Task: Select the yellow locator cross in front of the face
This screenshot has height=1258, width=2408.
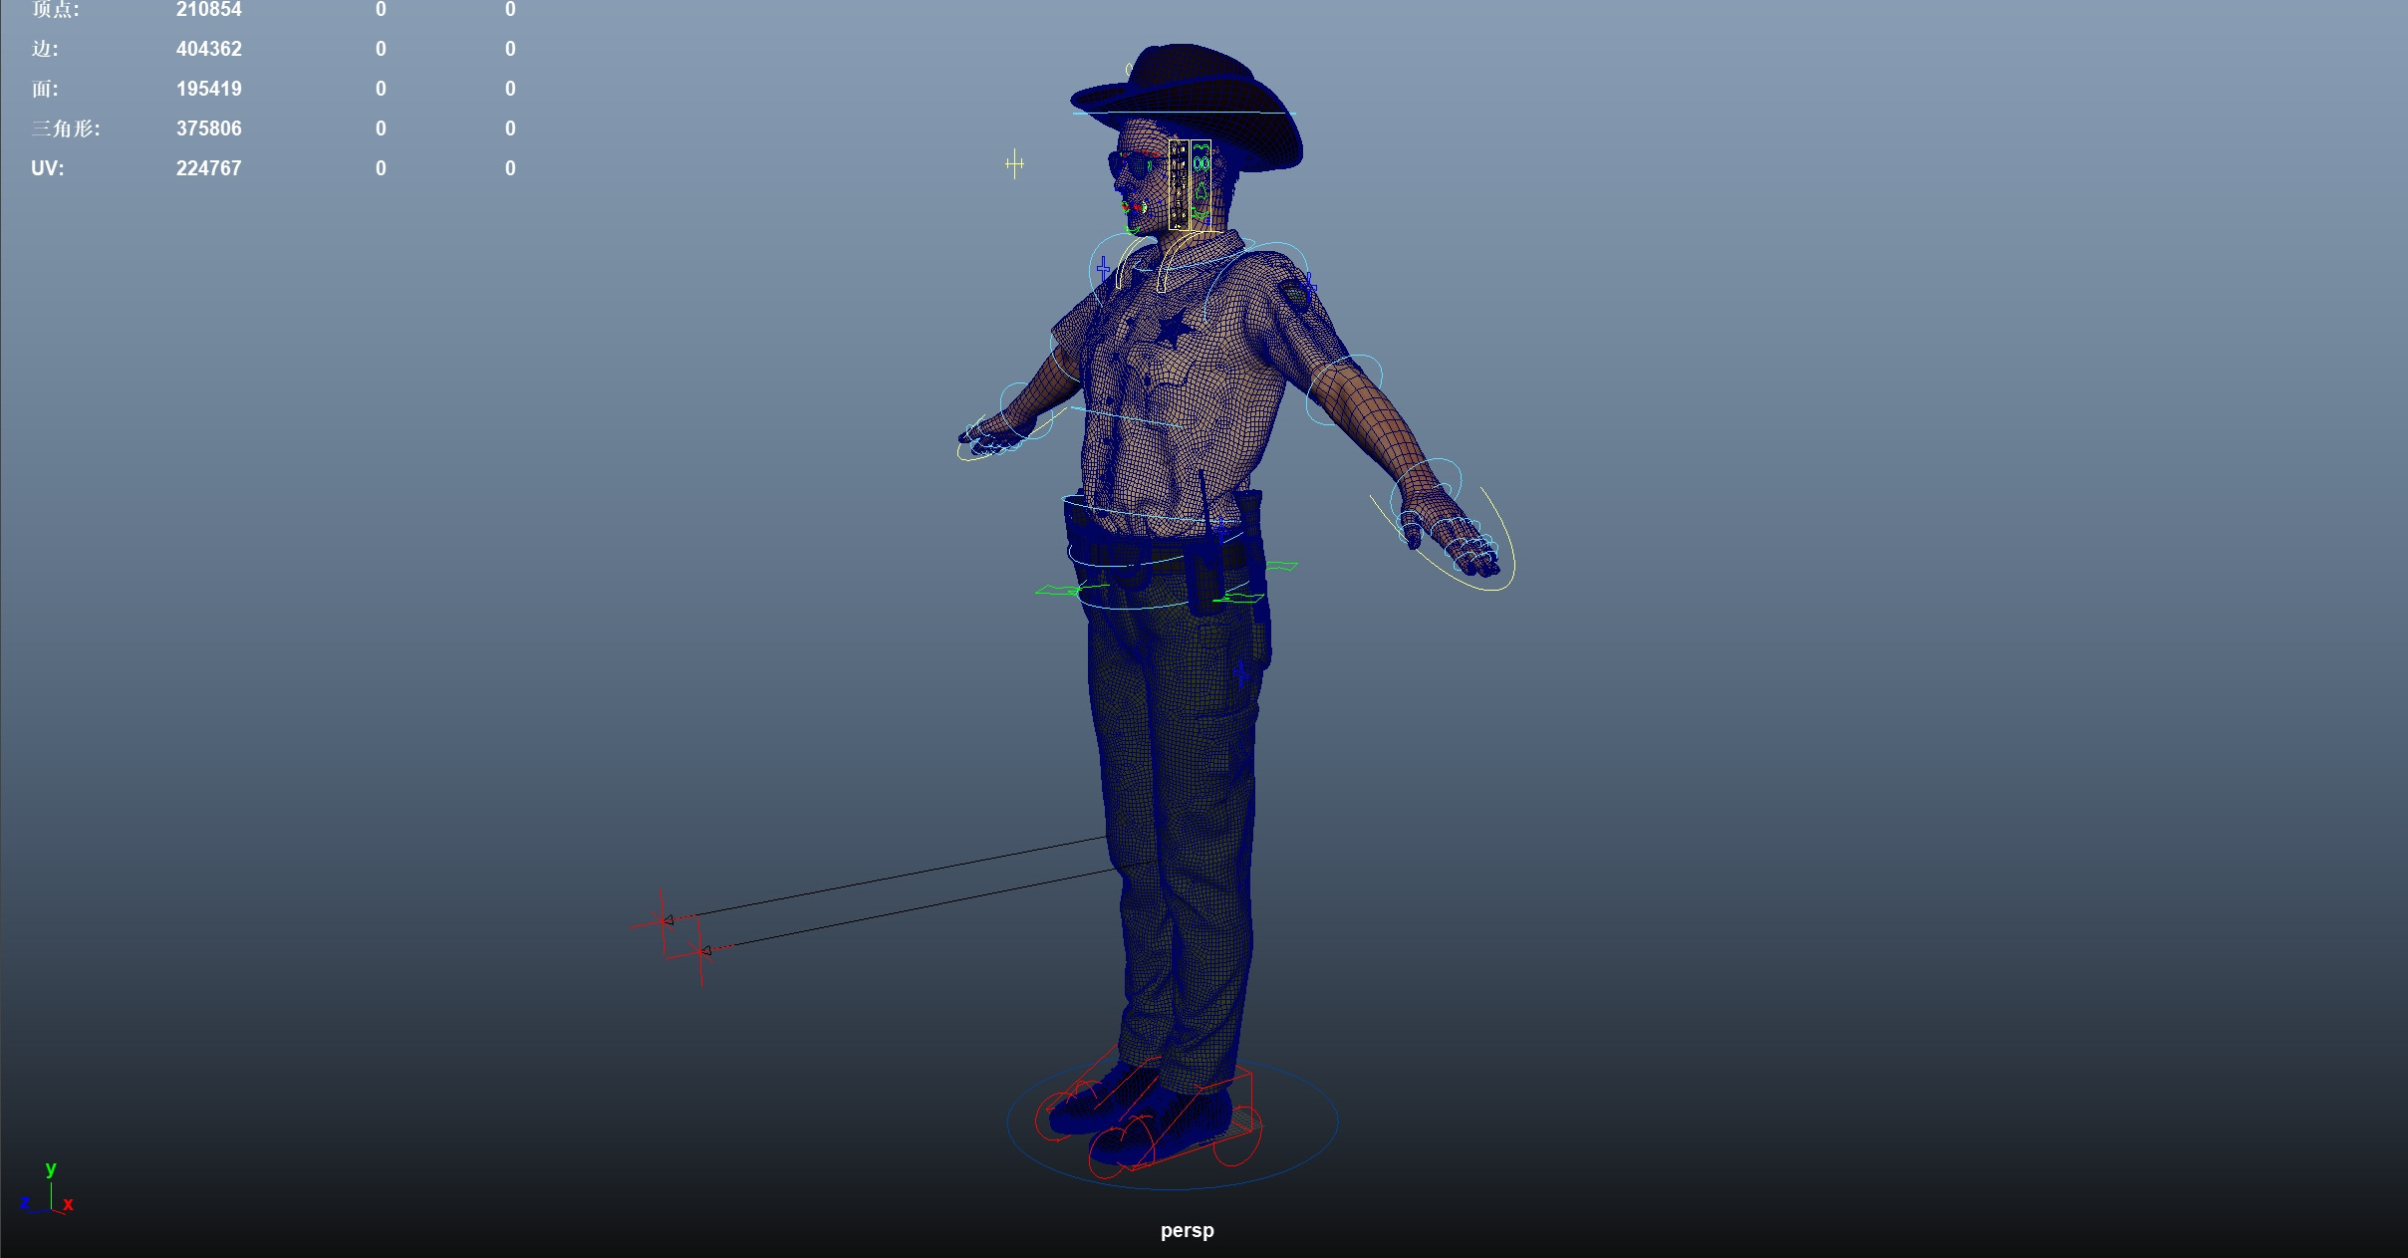Action: pos(1014,163)
